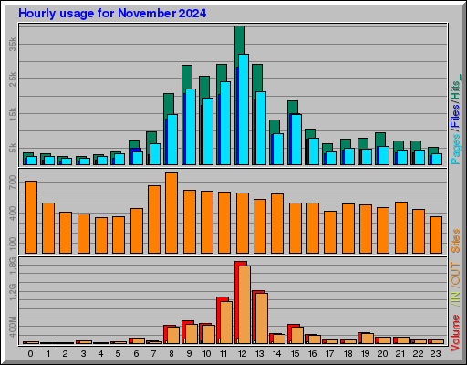Click hour label '23' on x-axis
This screenshot has height=365, width=467.
(435, 354)
